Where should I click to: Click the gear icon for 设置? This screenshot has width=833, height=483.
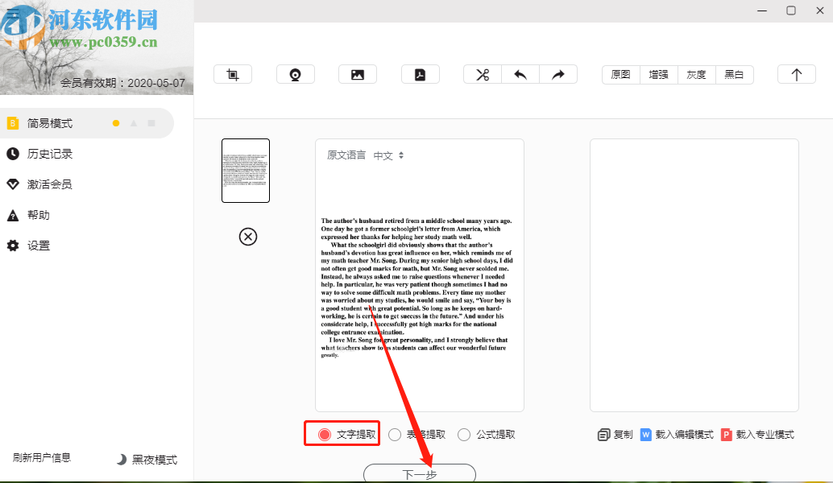point(13,246)
